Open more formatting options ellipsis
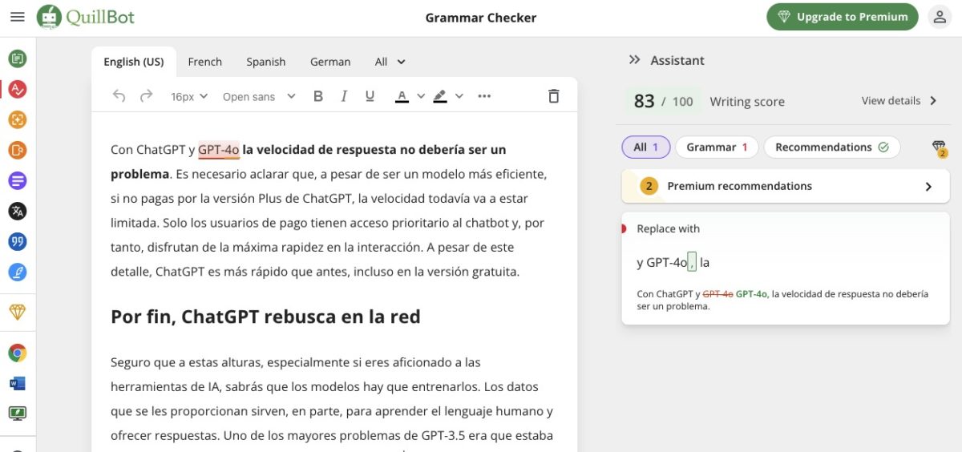 (x=484, y=96)
